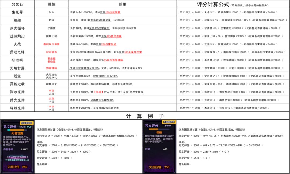
Task: Click the 钢躯 rune card on the right
Action: pyautogui.click(x=159, y=147)
